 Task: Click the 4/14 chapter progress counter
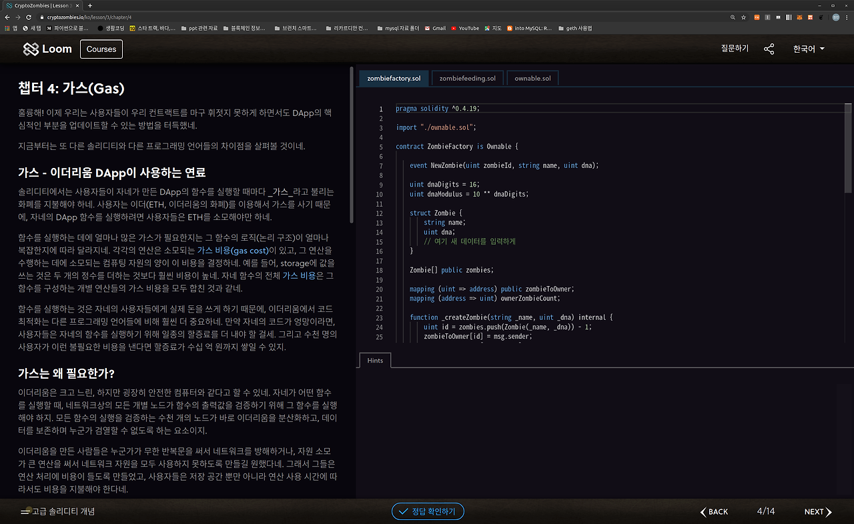pos(766,511)
